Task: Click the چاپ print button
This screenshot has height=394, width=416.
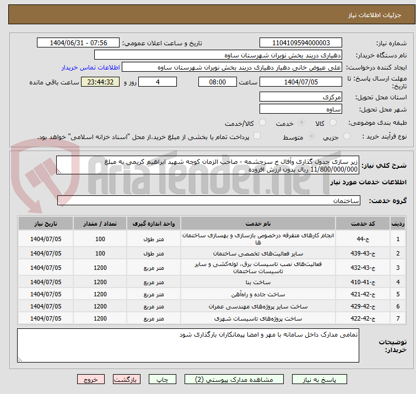Action: coord(163,380)
